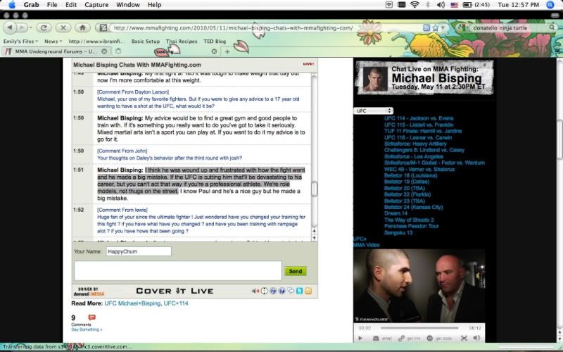
Task: Open UFC 115 - Liddell vs. Franklin link
Action: [x=419, y=125]
